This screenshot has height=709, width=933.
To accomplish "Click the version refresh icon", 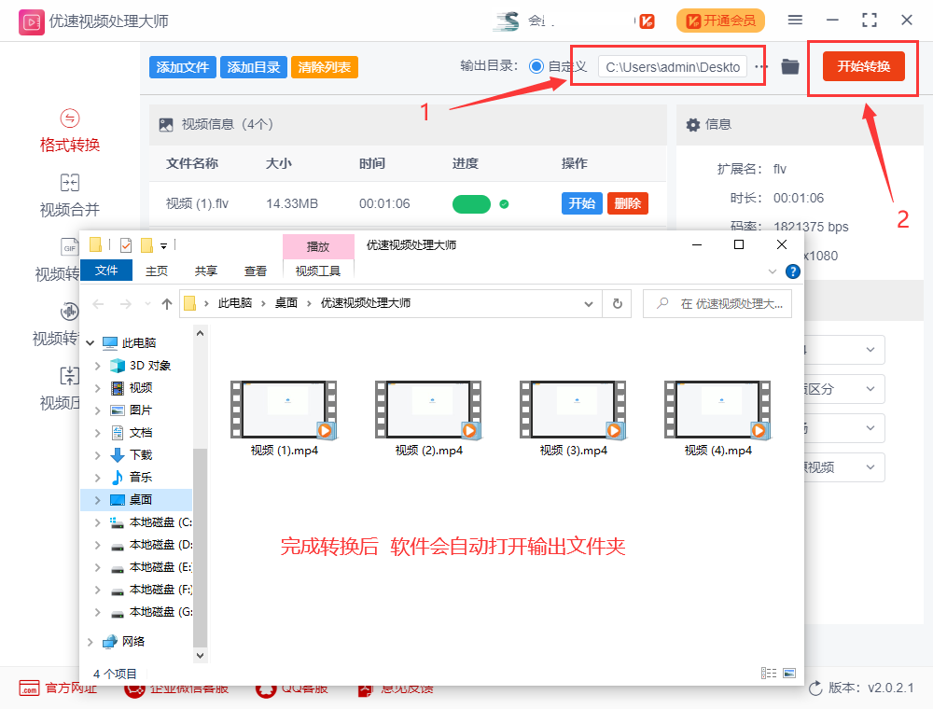I will (x=815, y=688).
